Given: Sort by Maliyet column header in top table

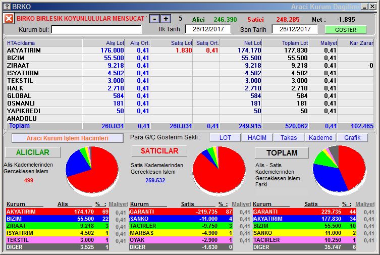Looking at the screenshot, I should click(323, 43).
